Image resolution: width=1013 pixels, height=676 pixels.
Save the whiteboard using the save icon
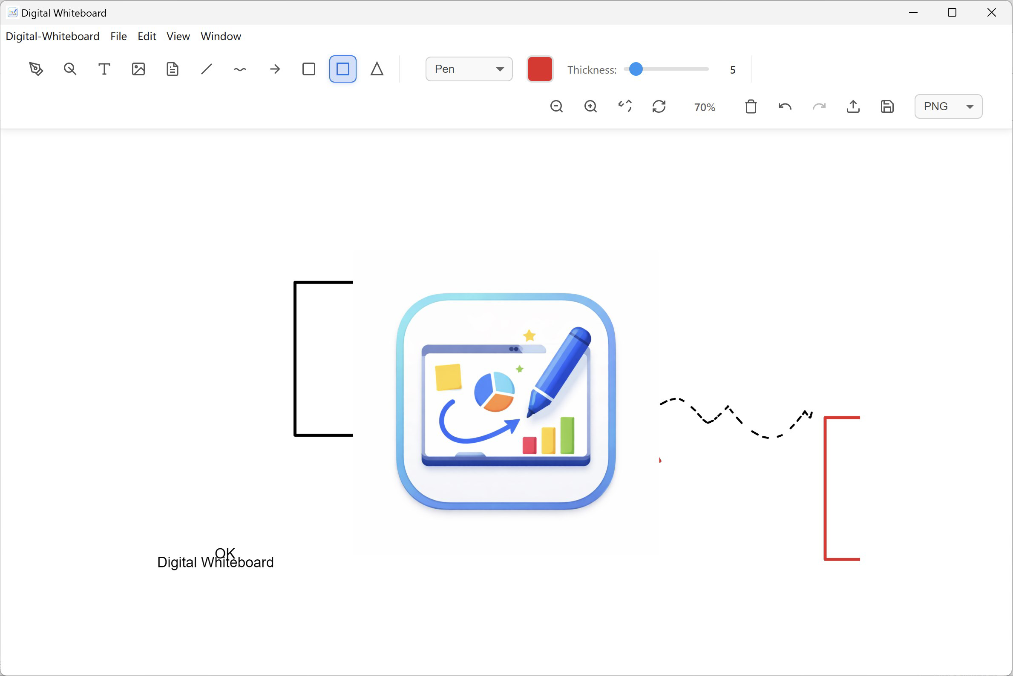click(x=887, y=106)
